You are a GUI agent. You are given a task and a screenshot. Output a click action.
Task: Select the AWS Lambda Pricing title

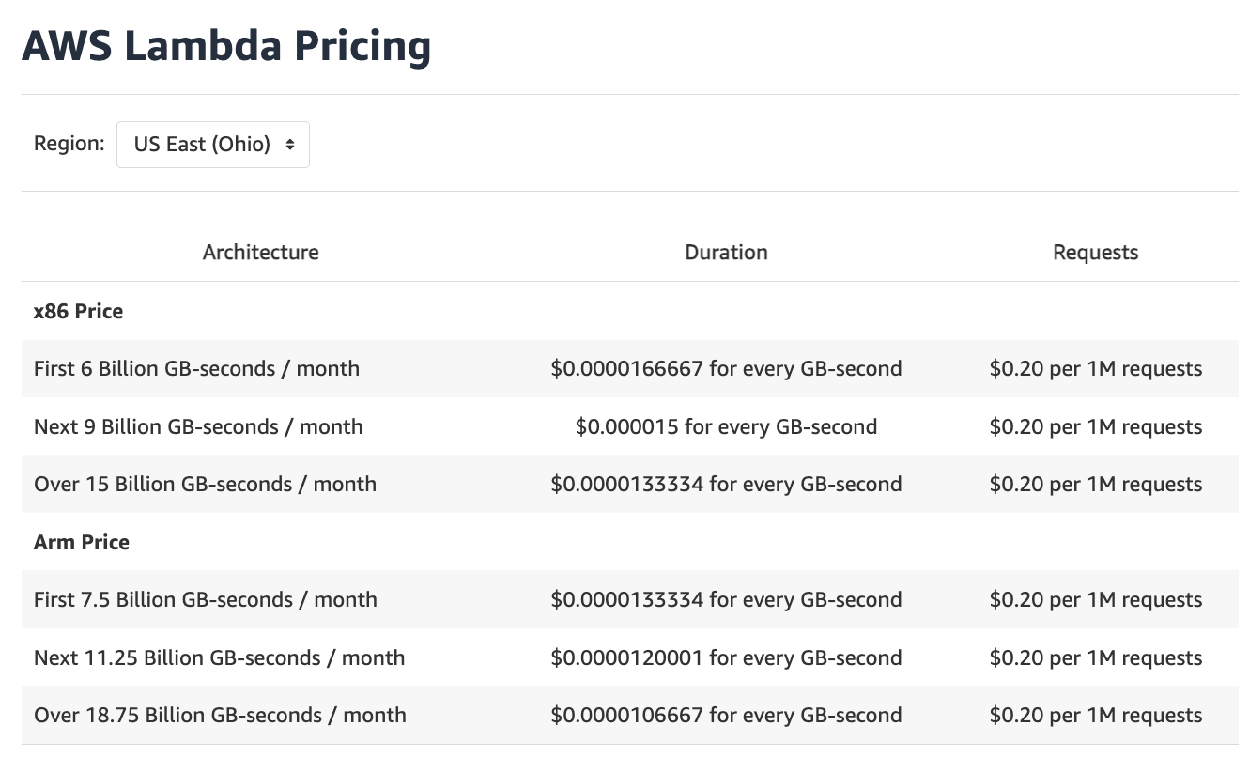pos(226,46)
